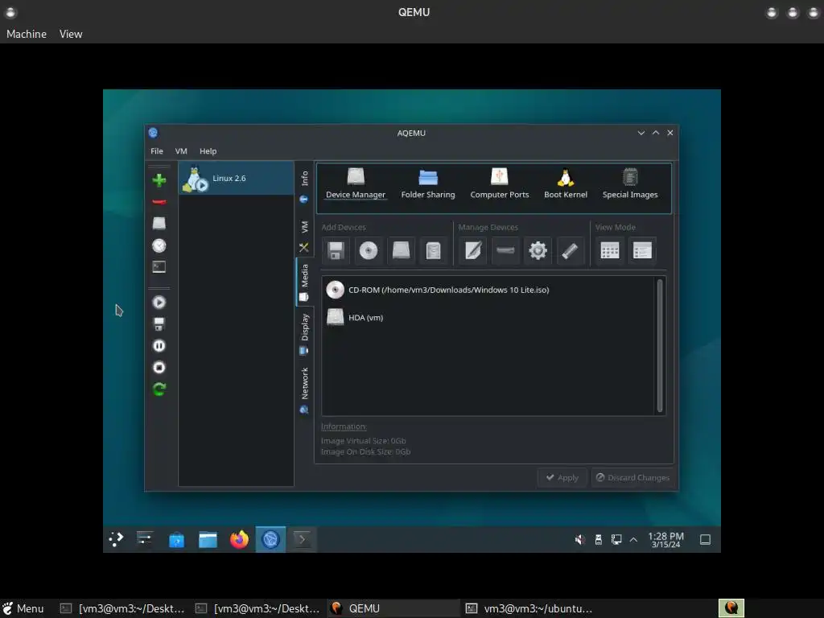Open the Device Manager section

coord(355,183)
